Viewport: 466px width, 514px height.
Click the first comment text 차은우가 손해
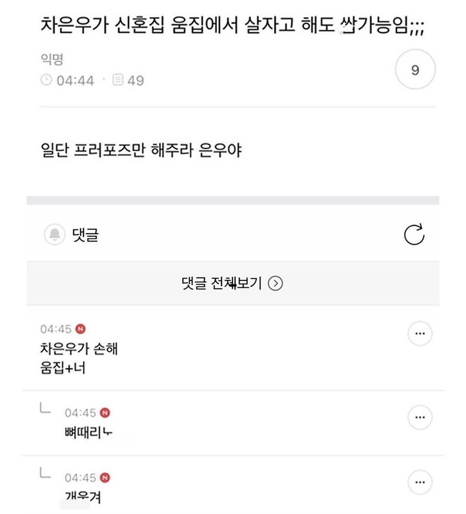click(x=79, y=348)
